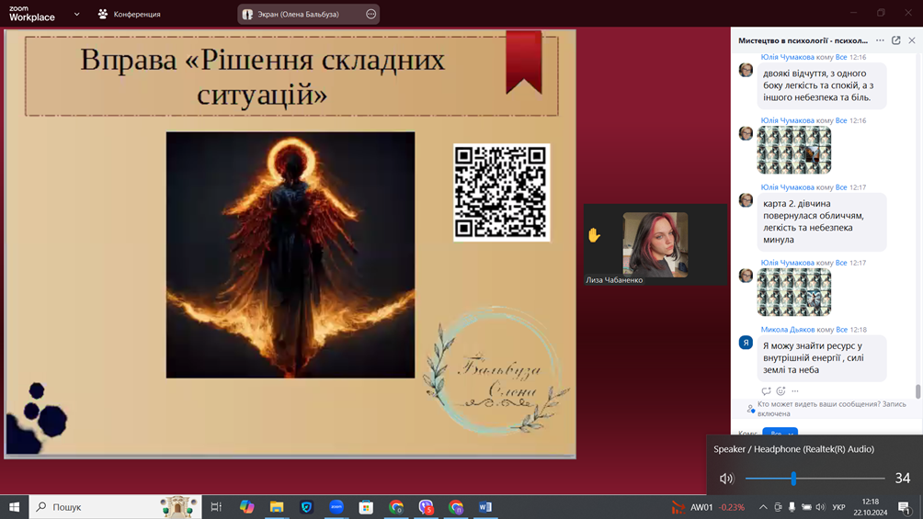The width and height of the screenshot is (923, 519).
Task: Open screen share options next to Екран label
Action: pyautogui.click(x=370, y=15)
